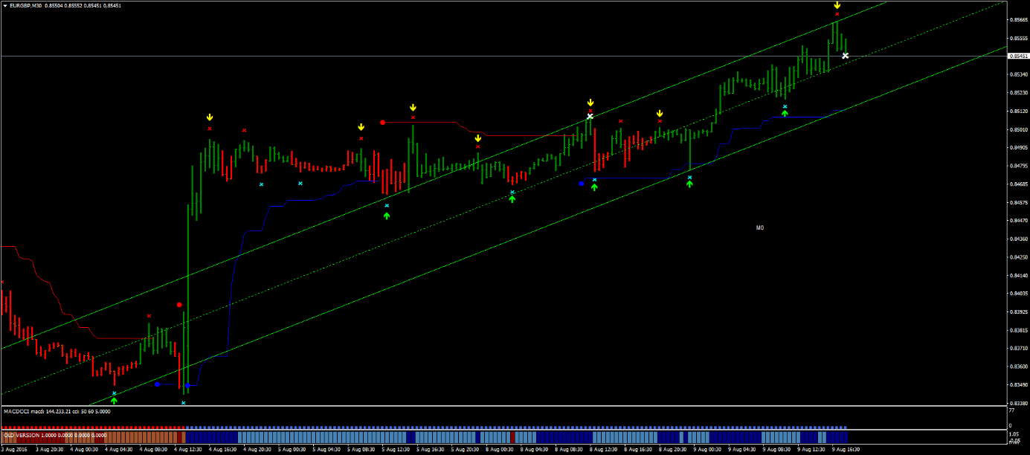This screenshot has height=455, width=1030.
Task: Click the 0.85665 price axis label
Action: pos(1018,20)
